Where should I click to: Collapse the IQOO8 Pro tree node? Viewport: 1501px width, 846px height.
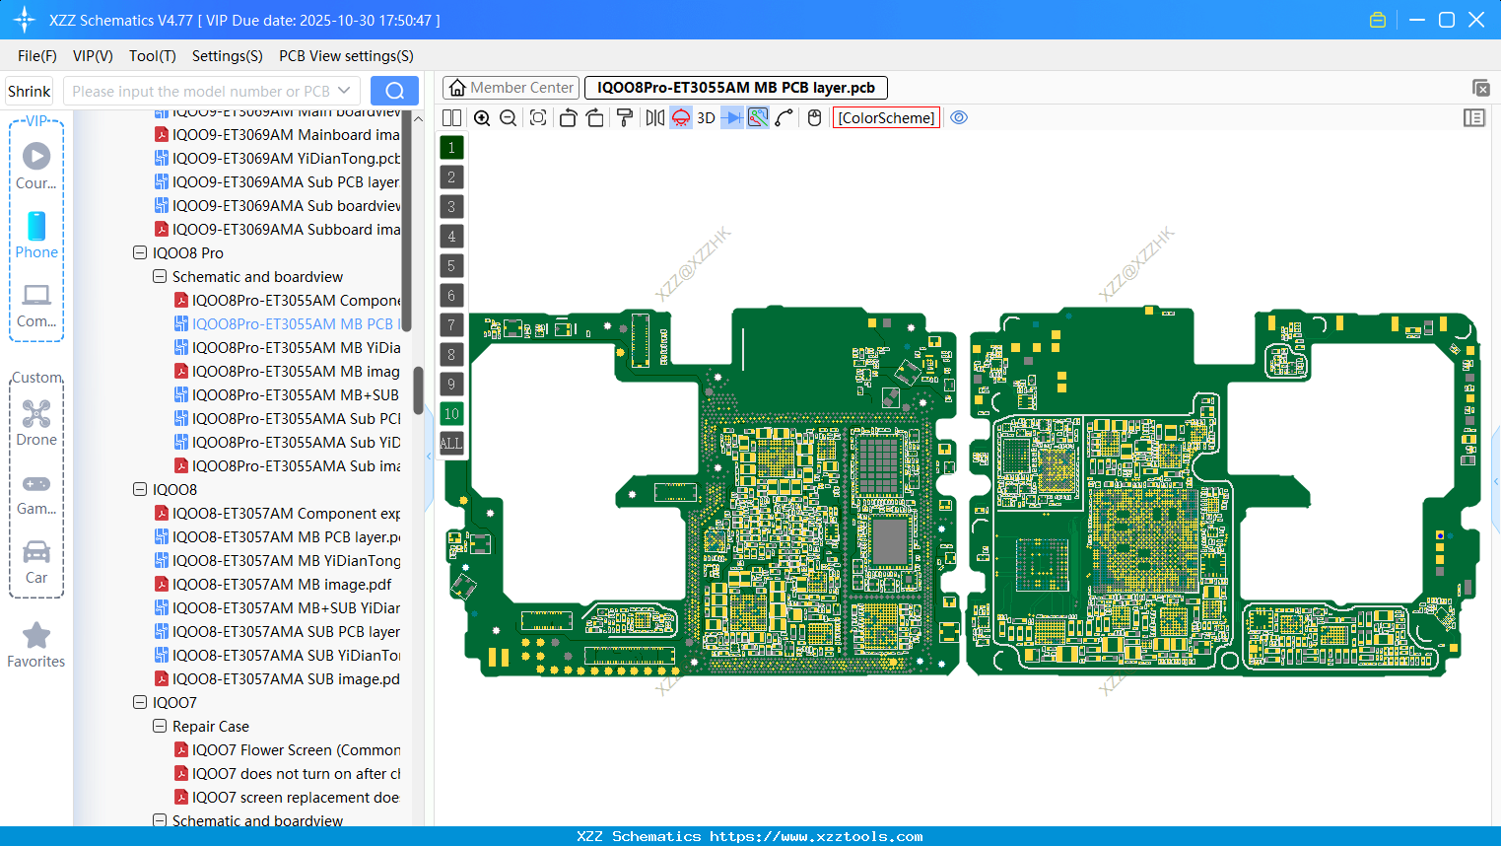pyautogui.click(x=139, y=252)
